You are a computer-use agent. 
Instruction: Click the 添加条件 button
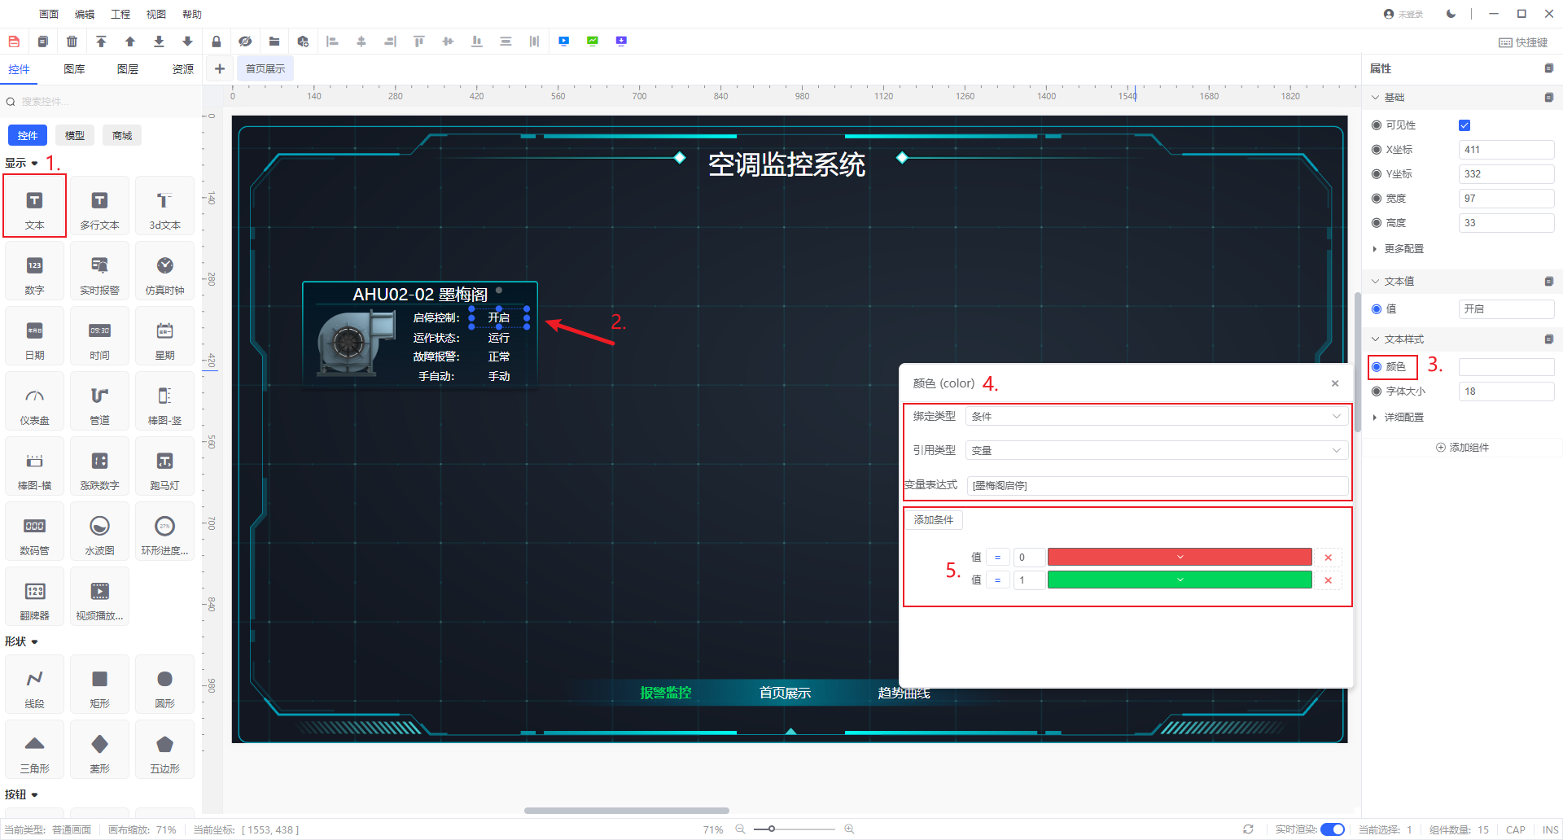(933, 520)
